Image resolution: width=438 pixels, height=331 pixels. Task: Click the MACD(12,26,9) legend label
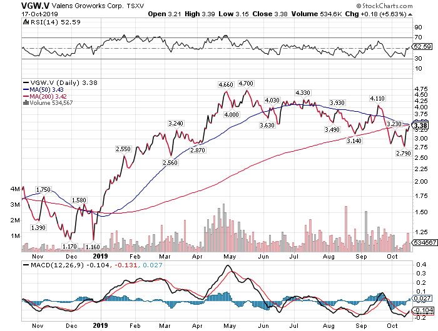click(58, 265)
